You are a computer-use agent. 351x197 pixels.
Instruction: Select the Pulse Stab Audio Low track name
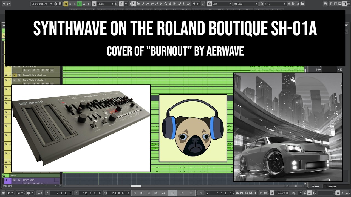[x=34, y=75]
